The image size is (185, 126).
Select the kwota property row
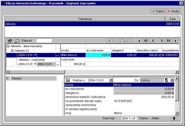click(119, 85)
